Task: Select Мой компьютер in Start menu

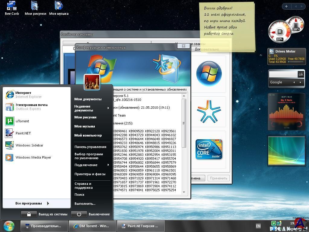Action: point(88,135)
